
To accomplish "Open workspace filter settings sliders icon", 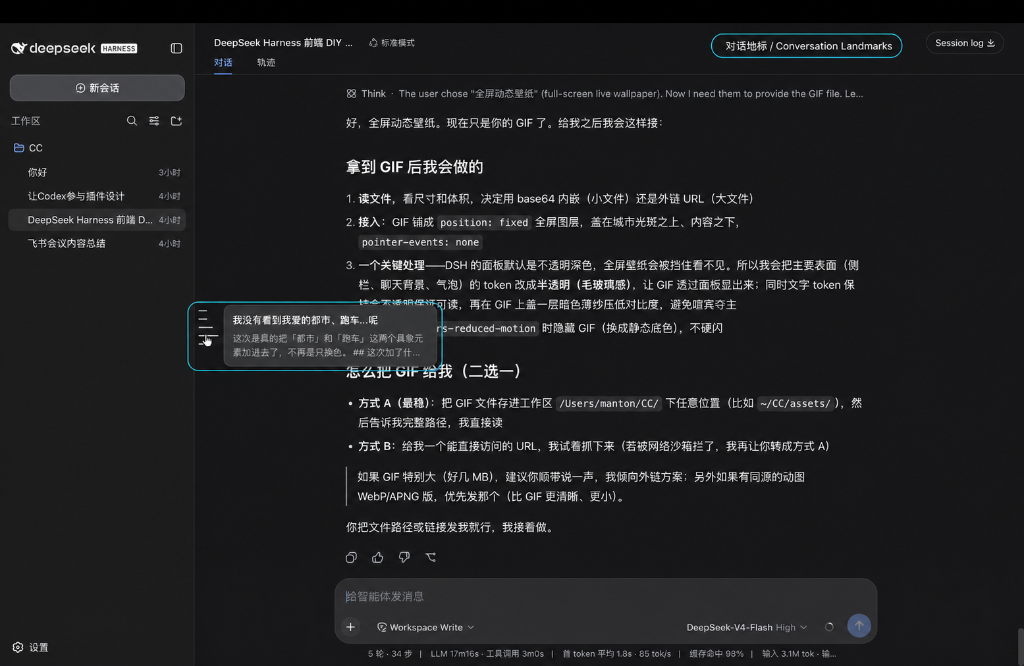I will click(154, 120).
